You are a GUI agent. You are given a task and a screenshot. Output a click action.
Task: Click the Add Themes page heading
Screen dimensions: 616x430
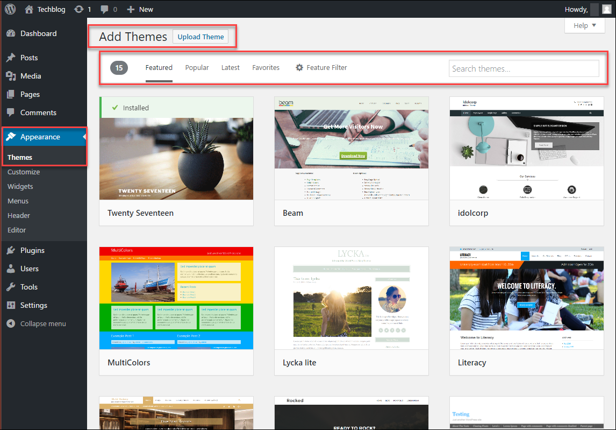point(133,37)
